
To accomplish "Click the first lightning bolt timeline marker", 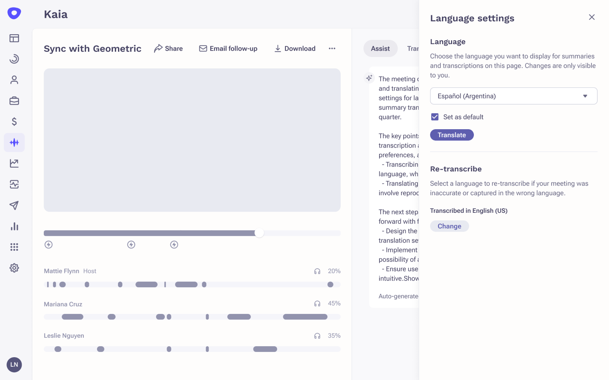I will click(x=48, y=245).
